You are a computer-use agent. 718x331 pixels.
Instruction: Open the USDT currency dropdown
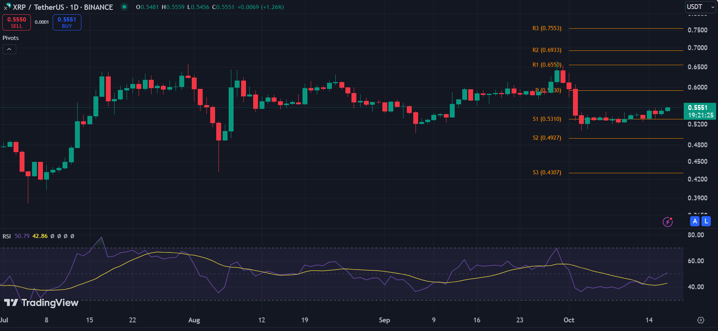(x=700, y=7)
